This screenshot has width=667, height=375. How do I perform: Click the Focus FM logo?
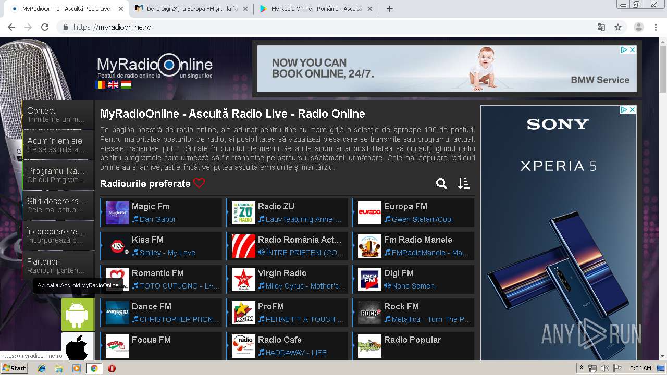click(117, 346)
